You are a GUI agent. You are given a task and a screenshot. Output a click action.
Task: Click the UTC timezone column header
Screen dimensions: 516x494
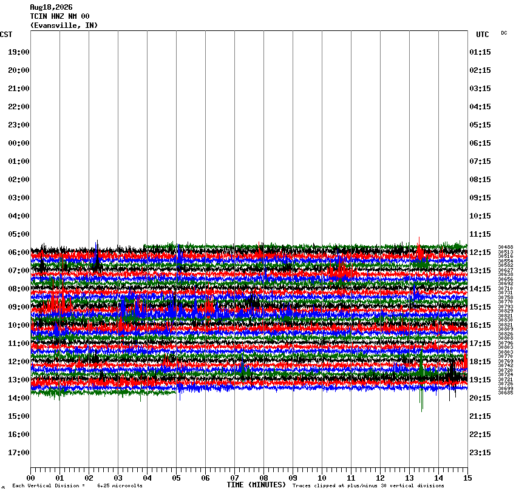[x=483, y=35]
